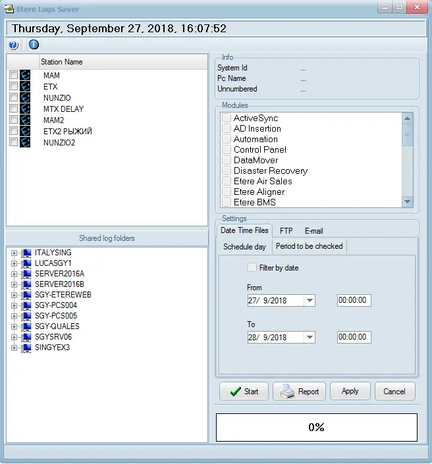Image resolution: width=432 pixels, height=464 pixels.
Task: Click the computer icon for ITALYSING folder
Action: pos(26,253)
